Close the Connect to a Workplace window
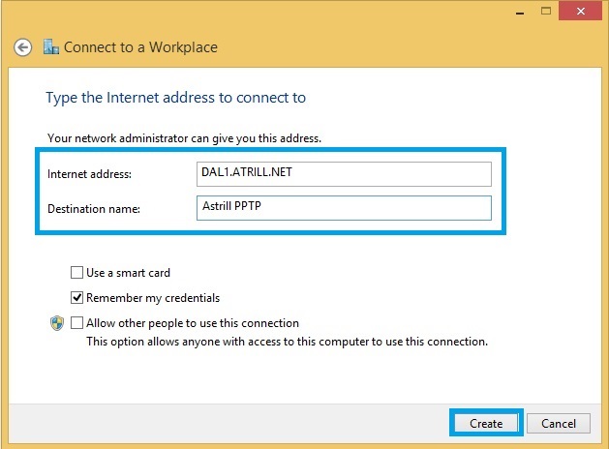 point(580,12)
